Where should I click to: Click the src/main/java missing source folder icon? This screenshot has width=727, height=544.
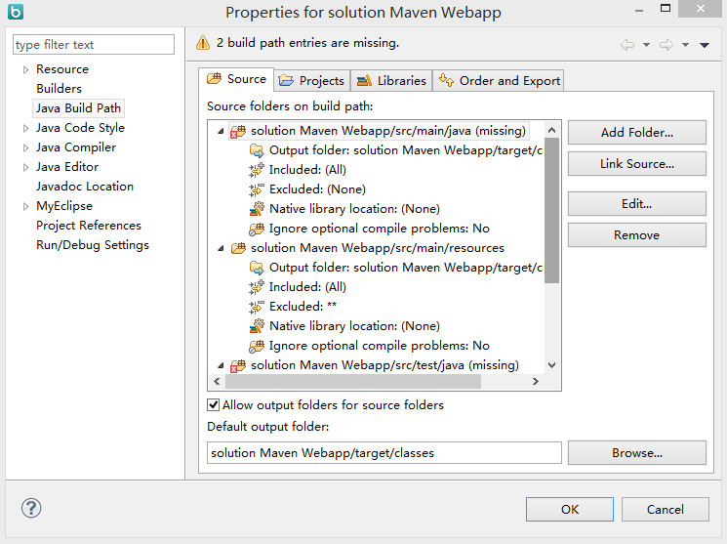tap(238, 131)
